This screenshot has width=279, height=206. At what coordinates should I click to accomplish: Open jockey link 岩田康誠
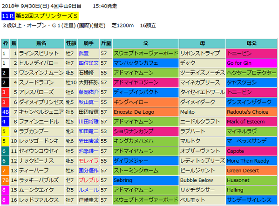[x=88, y=141]
